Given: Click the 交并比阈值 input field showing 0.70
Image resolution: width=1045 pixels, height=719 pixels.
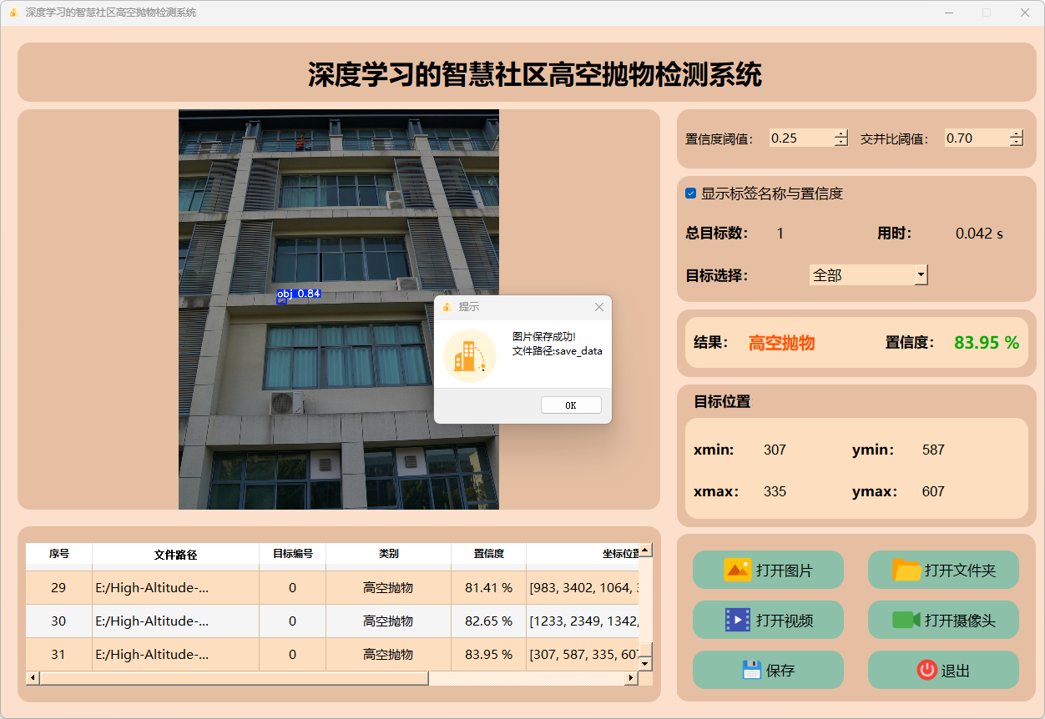Looking at the screenshot, I should point(977,138).
